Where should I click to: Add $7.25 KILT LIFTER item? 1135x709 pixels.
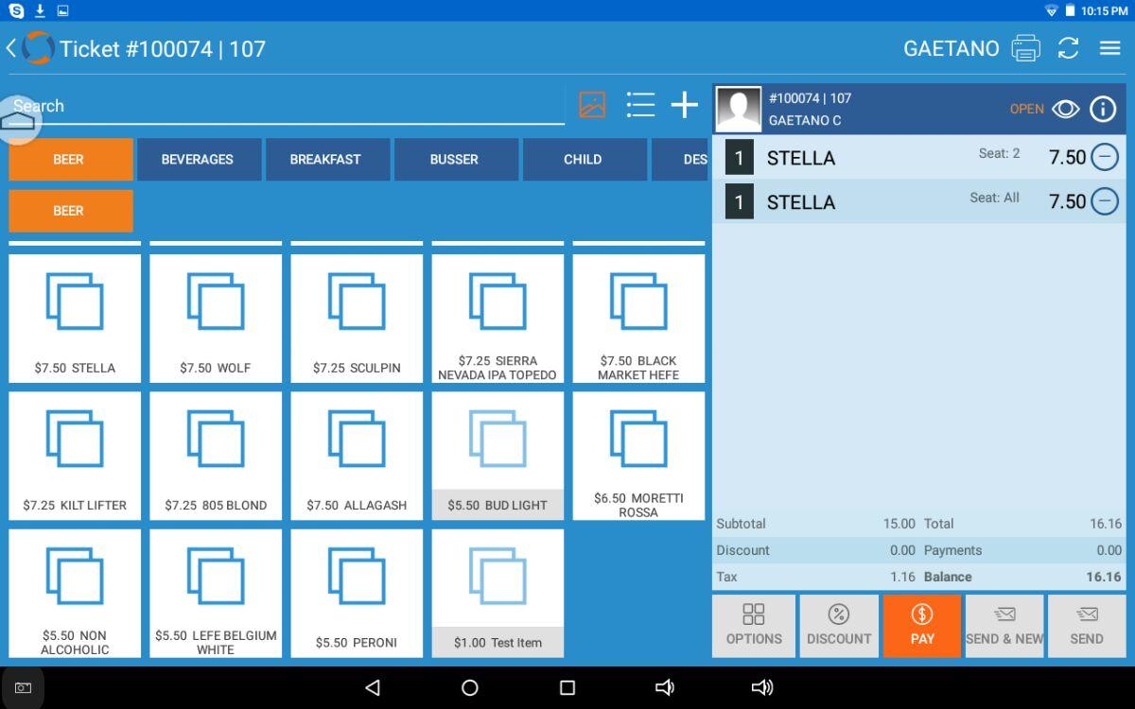coord(75,456)
